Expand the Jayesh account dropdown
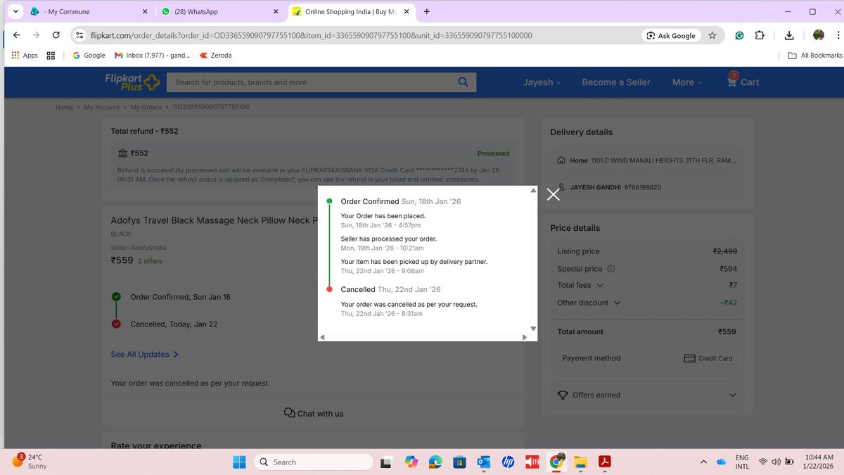Image resolution: width=844 pixels, height=475 pixels. pos(542,82)
